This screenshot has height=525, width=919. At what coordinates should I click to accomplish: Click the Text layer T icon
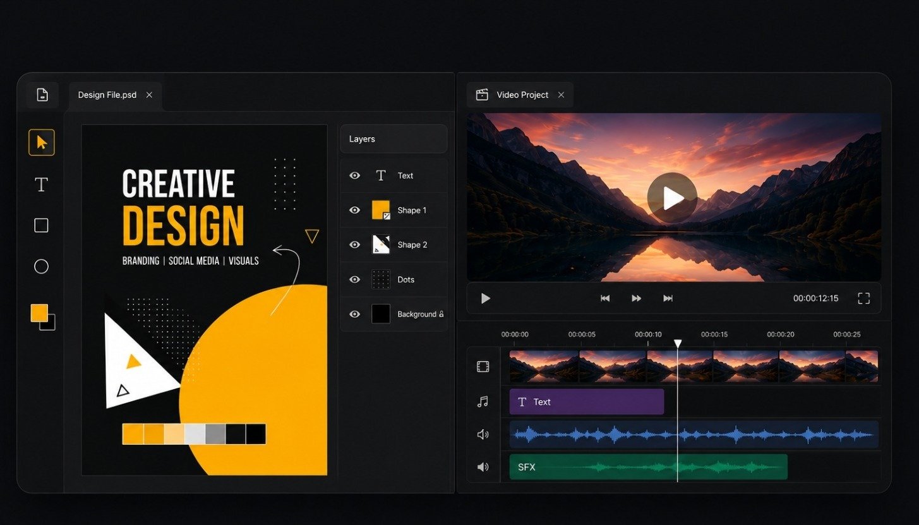point(381,176)
